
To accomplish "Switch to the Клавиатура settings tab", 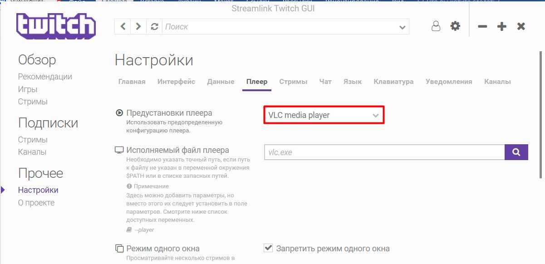I will pos(393,82).
